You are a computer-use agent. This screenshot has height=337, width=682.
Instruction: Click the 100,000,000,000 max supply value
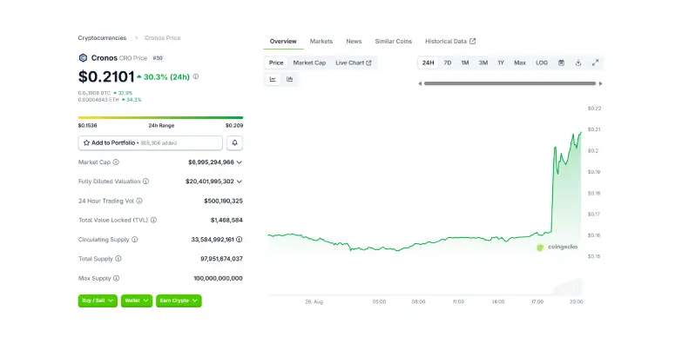219,278
